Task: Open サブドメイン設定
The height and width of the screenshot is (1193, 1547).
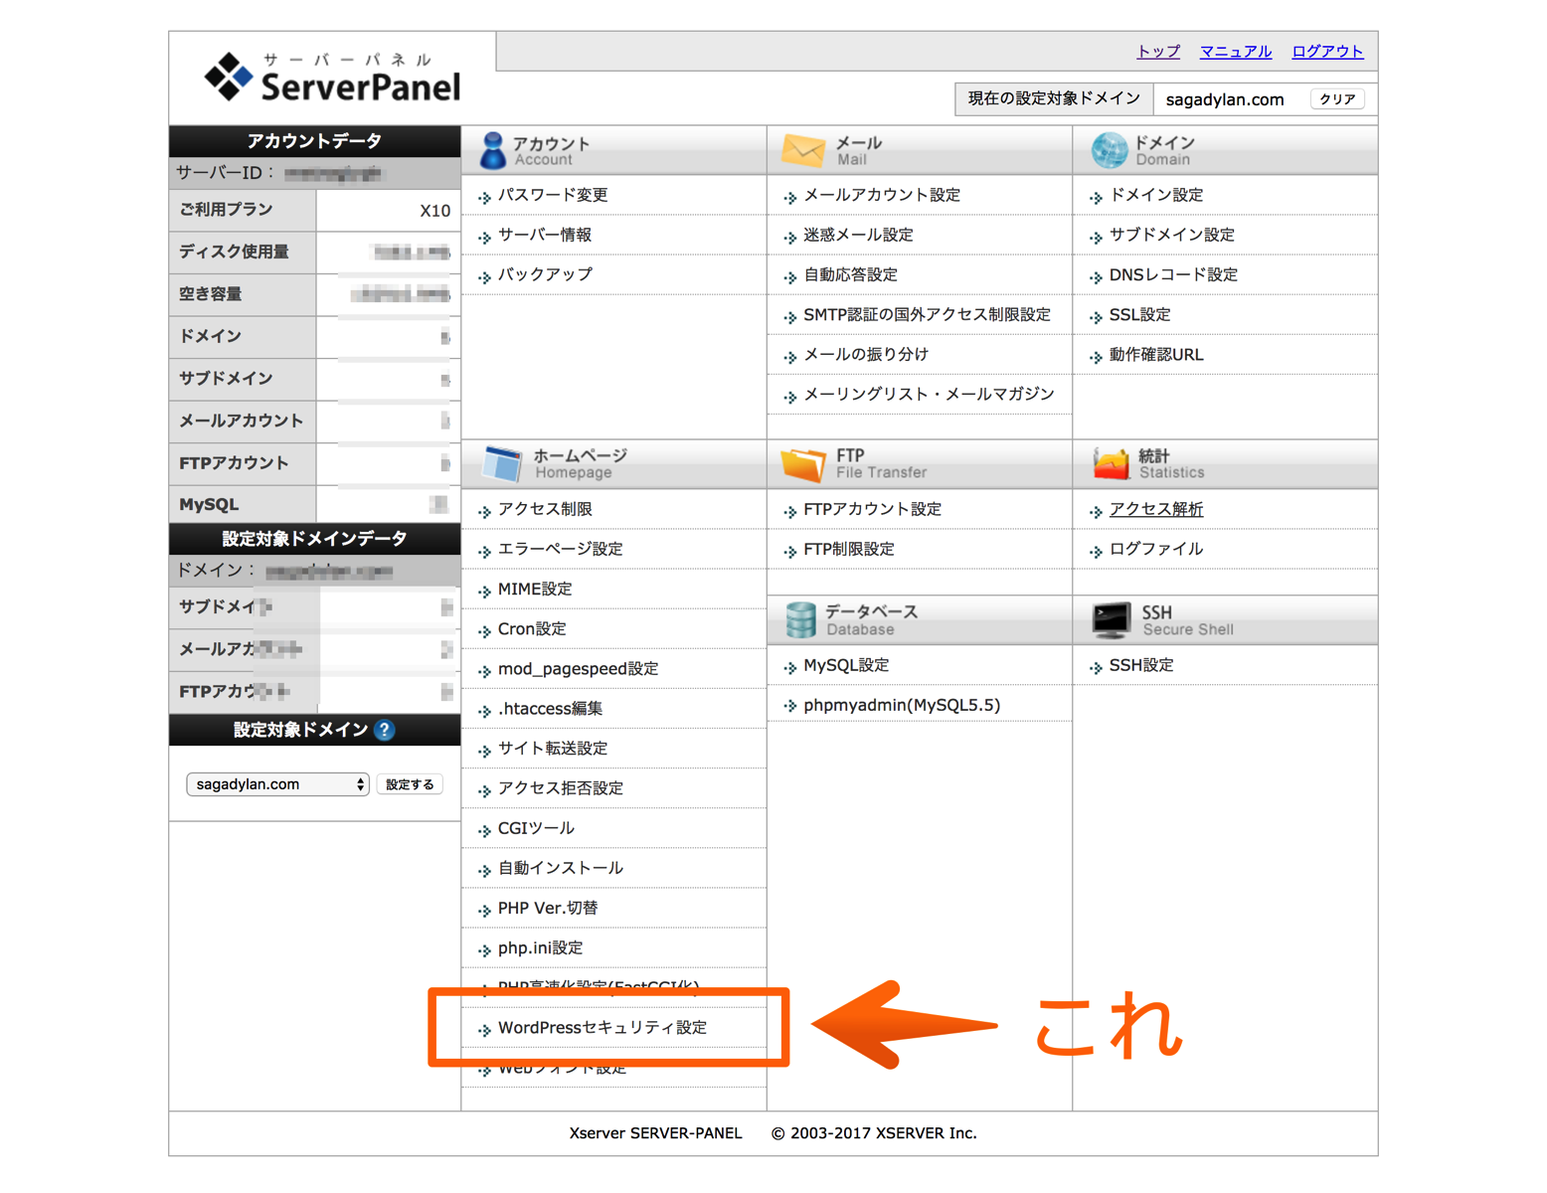Action: tap(1172, 235)
